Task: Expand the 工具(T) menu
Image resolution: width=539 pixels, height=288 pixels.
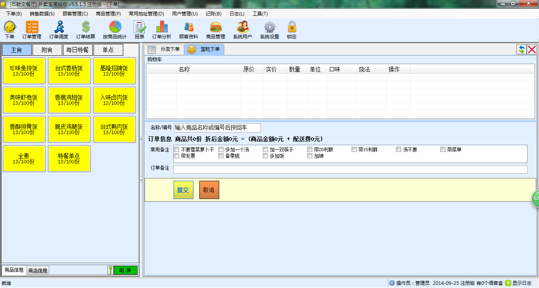Action: pyautogui.click(x=260, y=13)
